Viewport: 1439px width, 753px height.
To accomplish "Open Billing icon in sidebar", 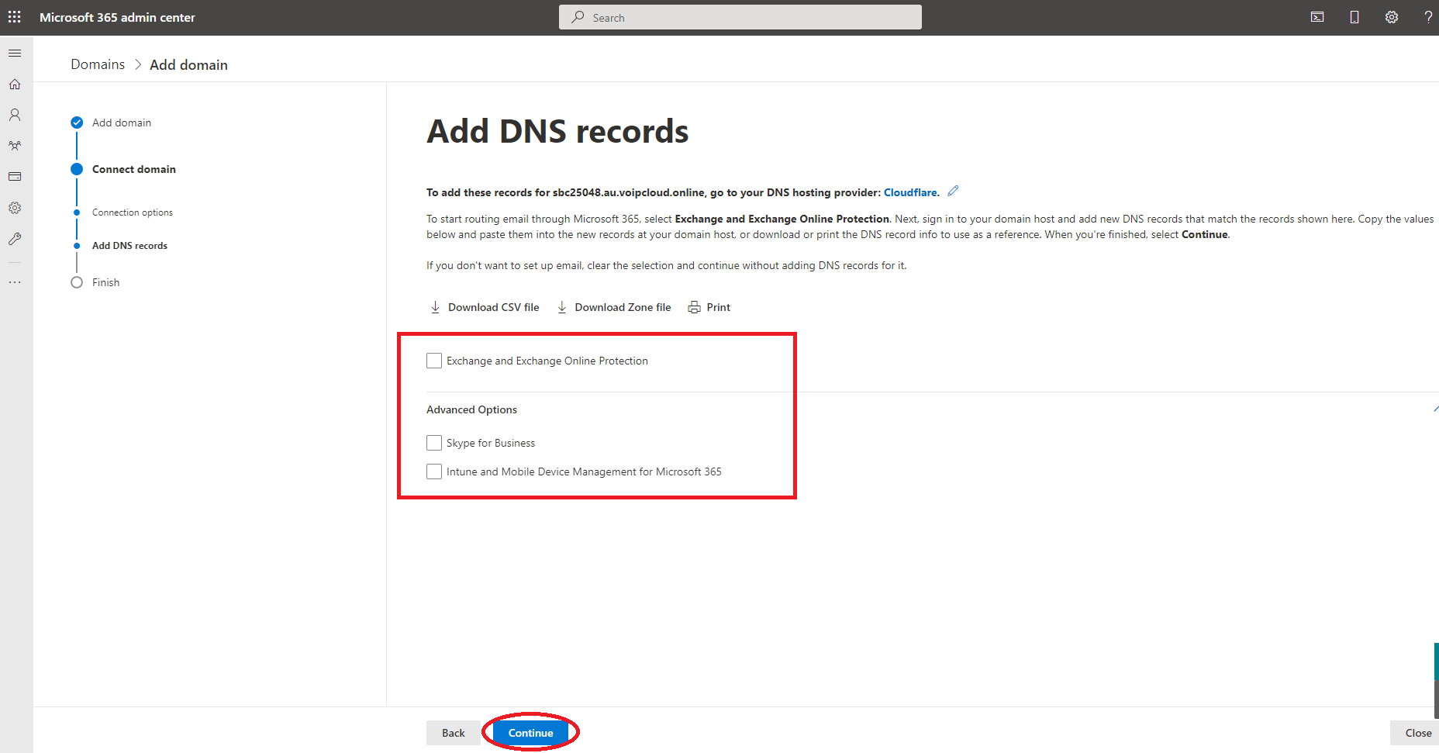I will pyautogui.click(x=15, y=177).
